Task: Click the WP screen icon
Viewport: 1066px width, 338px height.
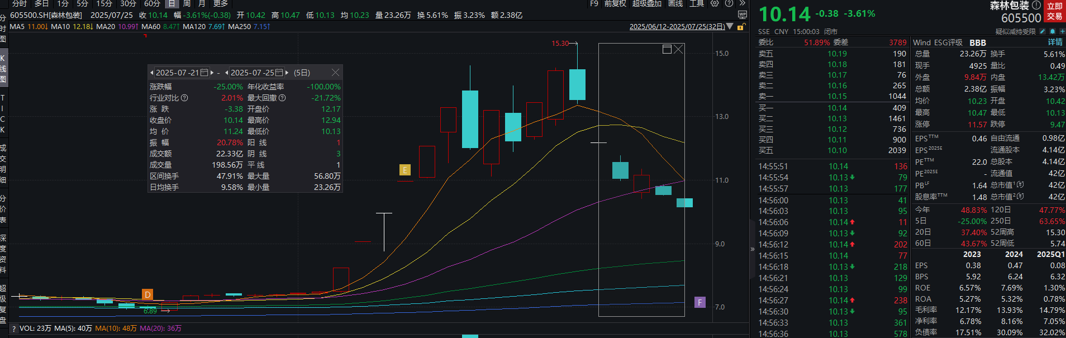Action: pos(742,15)
